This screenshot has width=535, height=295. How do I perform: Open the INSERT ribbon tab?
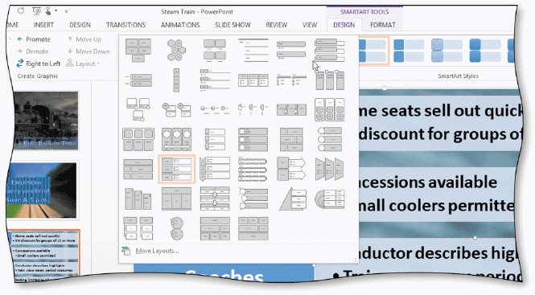pos(43,25)
